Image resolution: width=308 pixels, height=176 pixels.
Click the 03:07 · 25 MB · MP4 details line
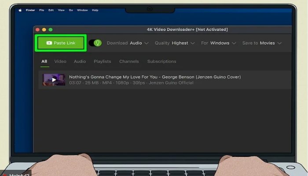pyautogui.click(x=131, y=83)
